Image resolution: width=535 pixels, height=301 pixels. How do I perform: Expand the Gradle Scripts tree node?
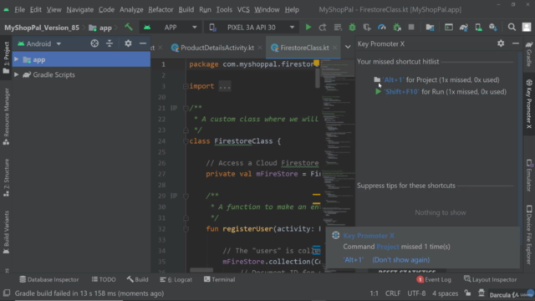coord(16,74)
